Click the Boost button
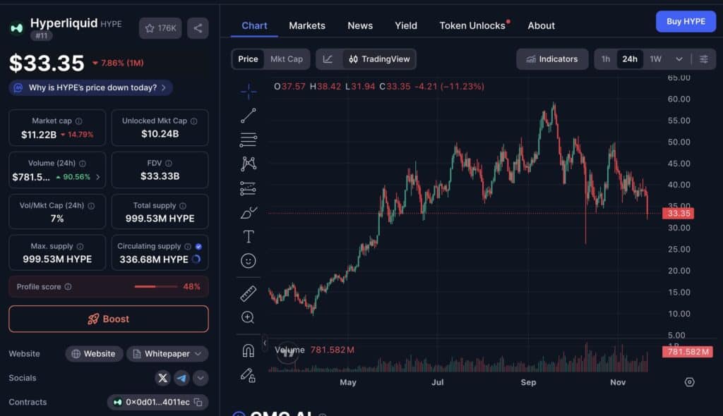The height and width of the screenshot is (416, 723). pyautogui.click(x=108, y=319)
